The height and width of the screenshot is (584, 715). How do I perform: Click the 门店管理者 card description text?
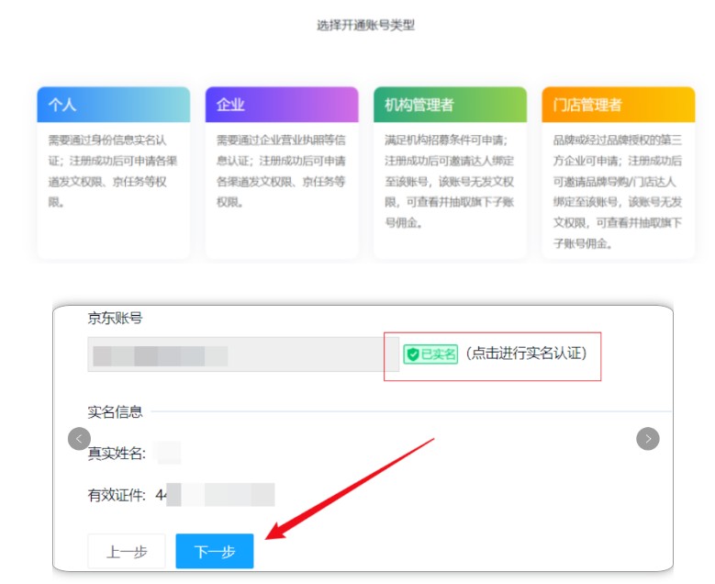click(x=618, y=191)
